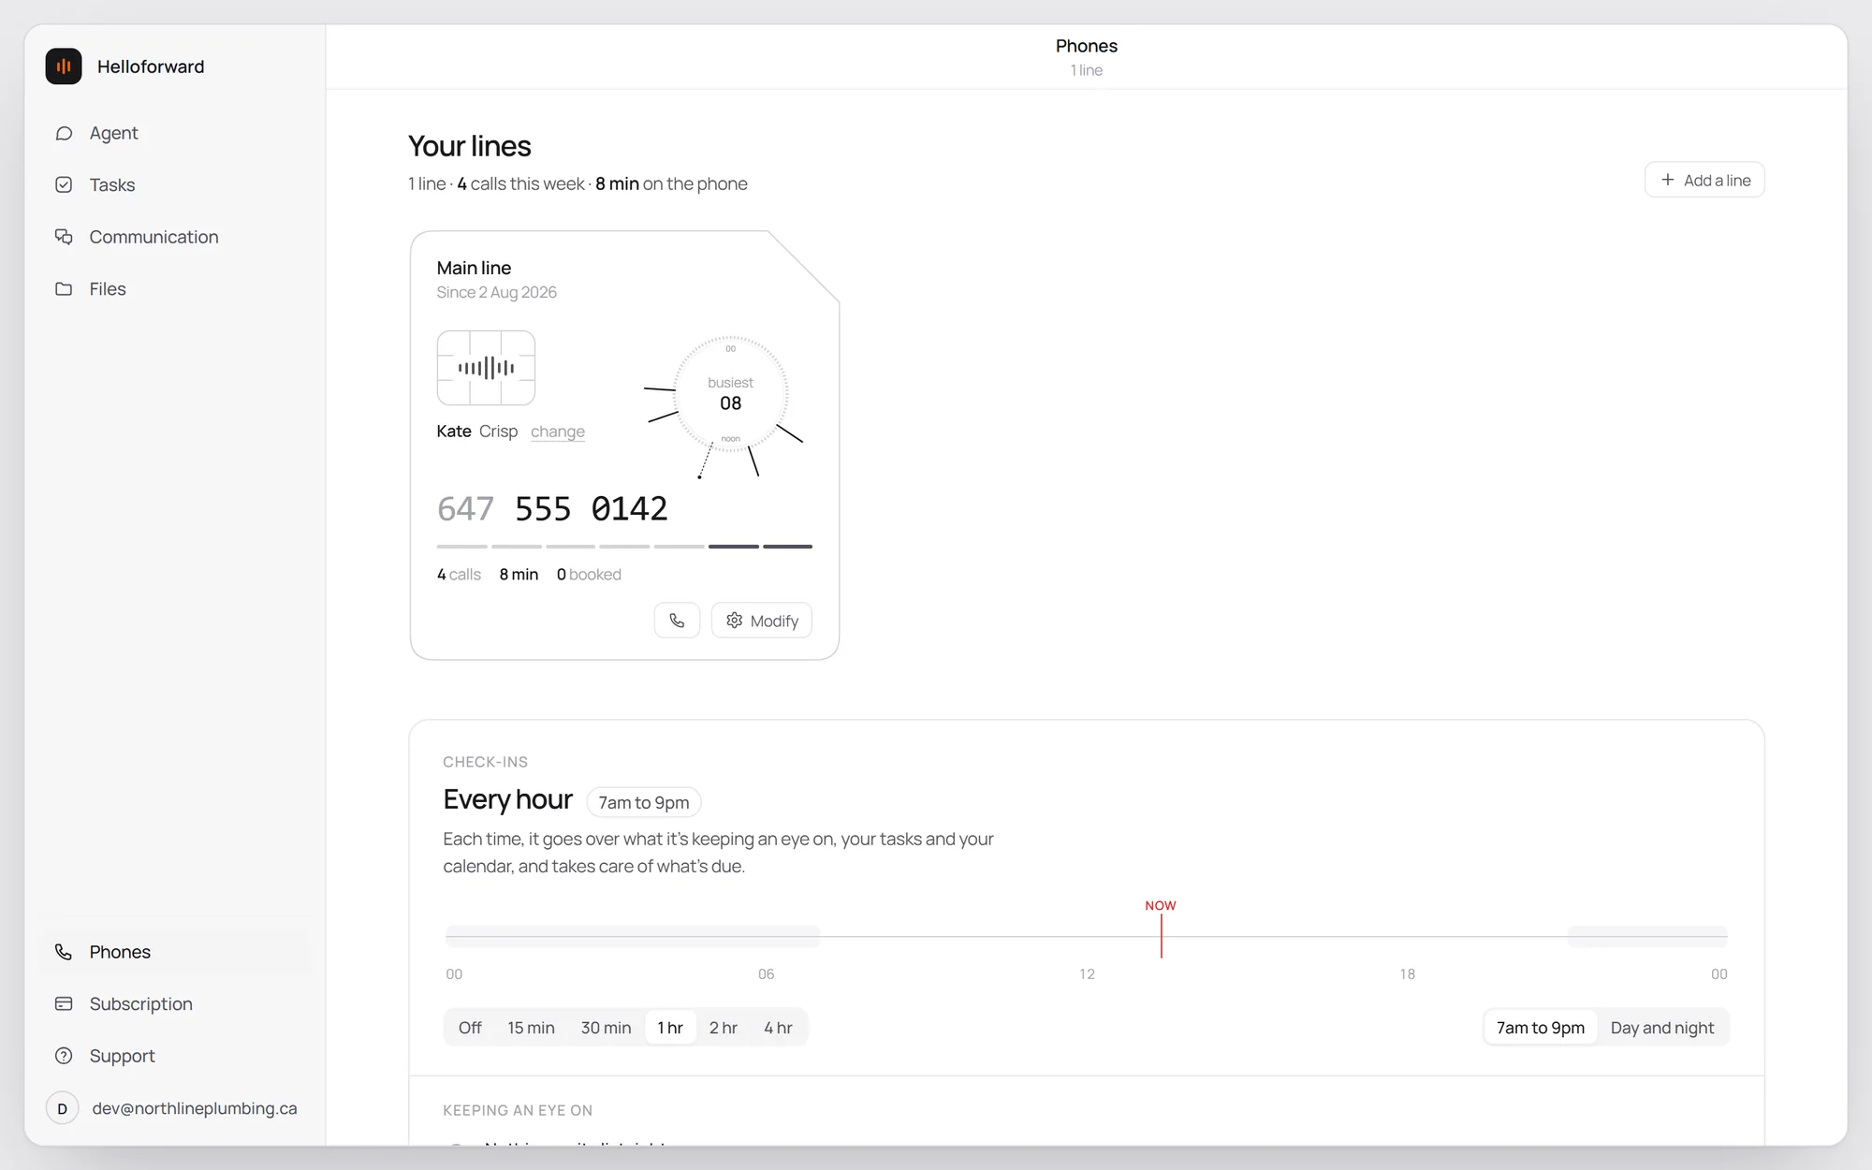Turn check-ins Off

tap(470, 1028)
